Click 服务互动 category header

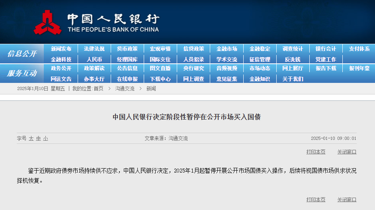[22, 73]
